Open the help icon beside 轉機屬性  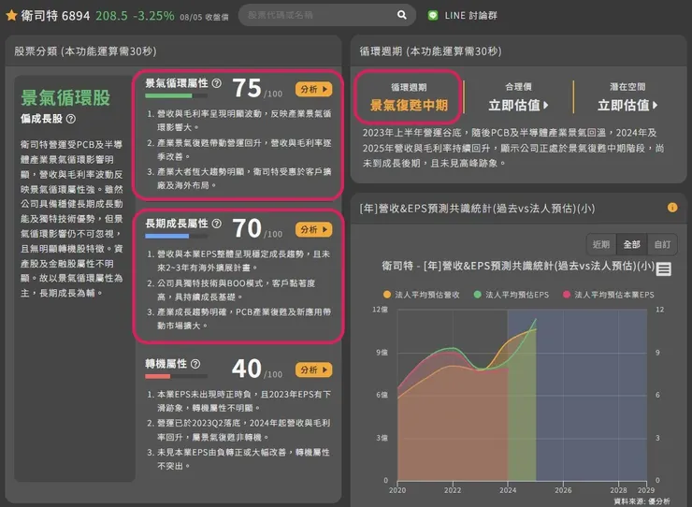195,364
